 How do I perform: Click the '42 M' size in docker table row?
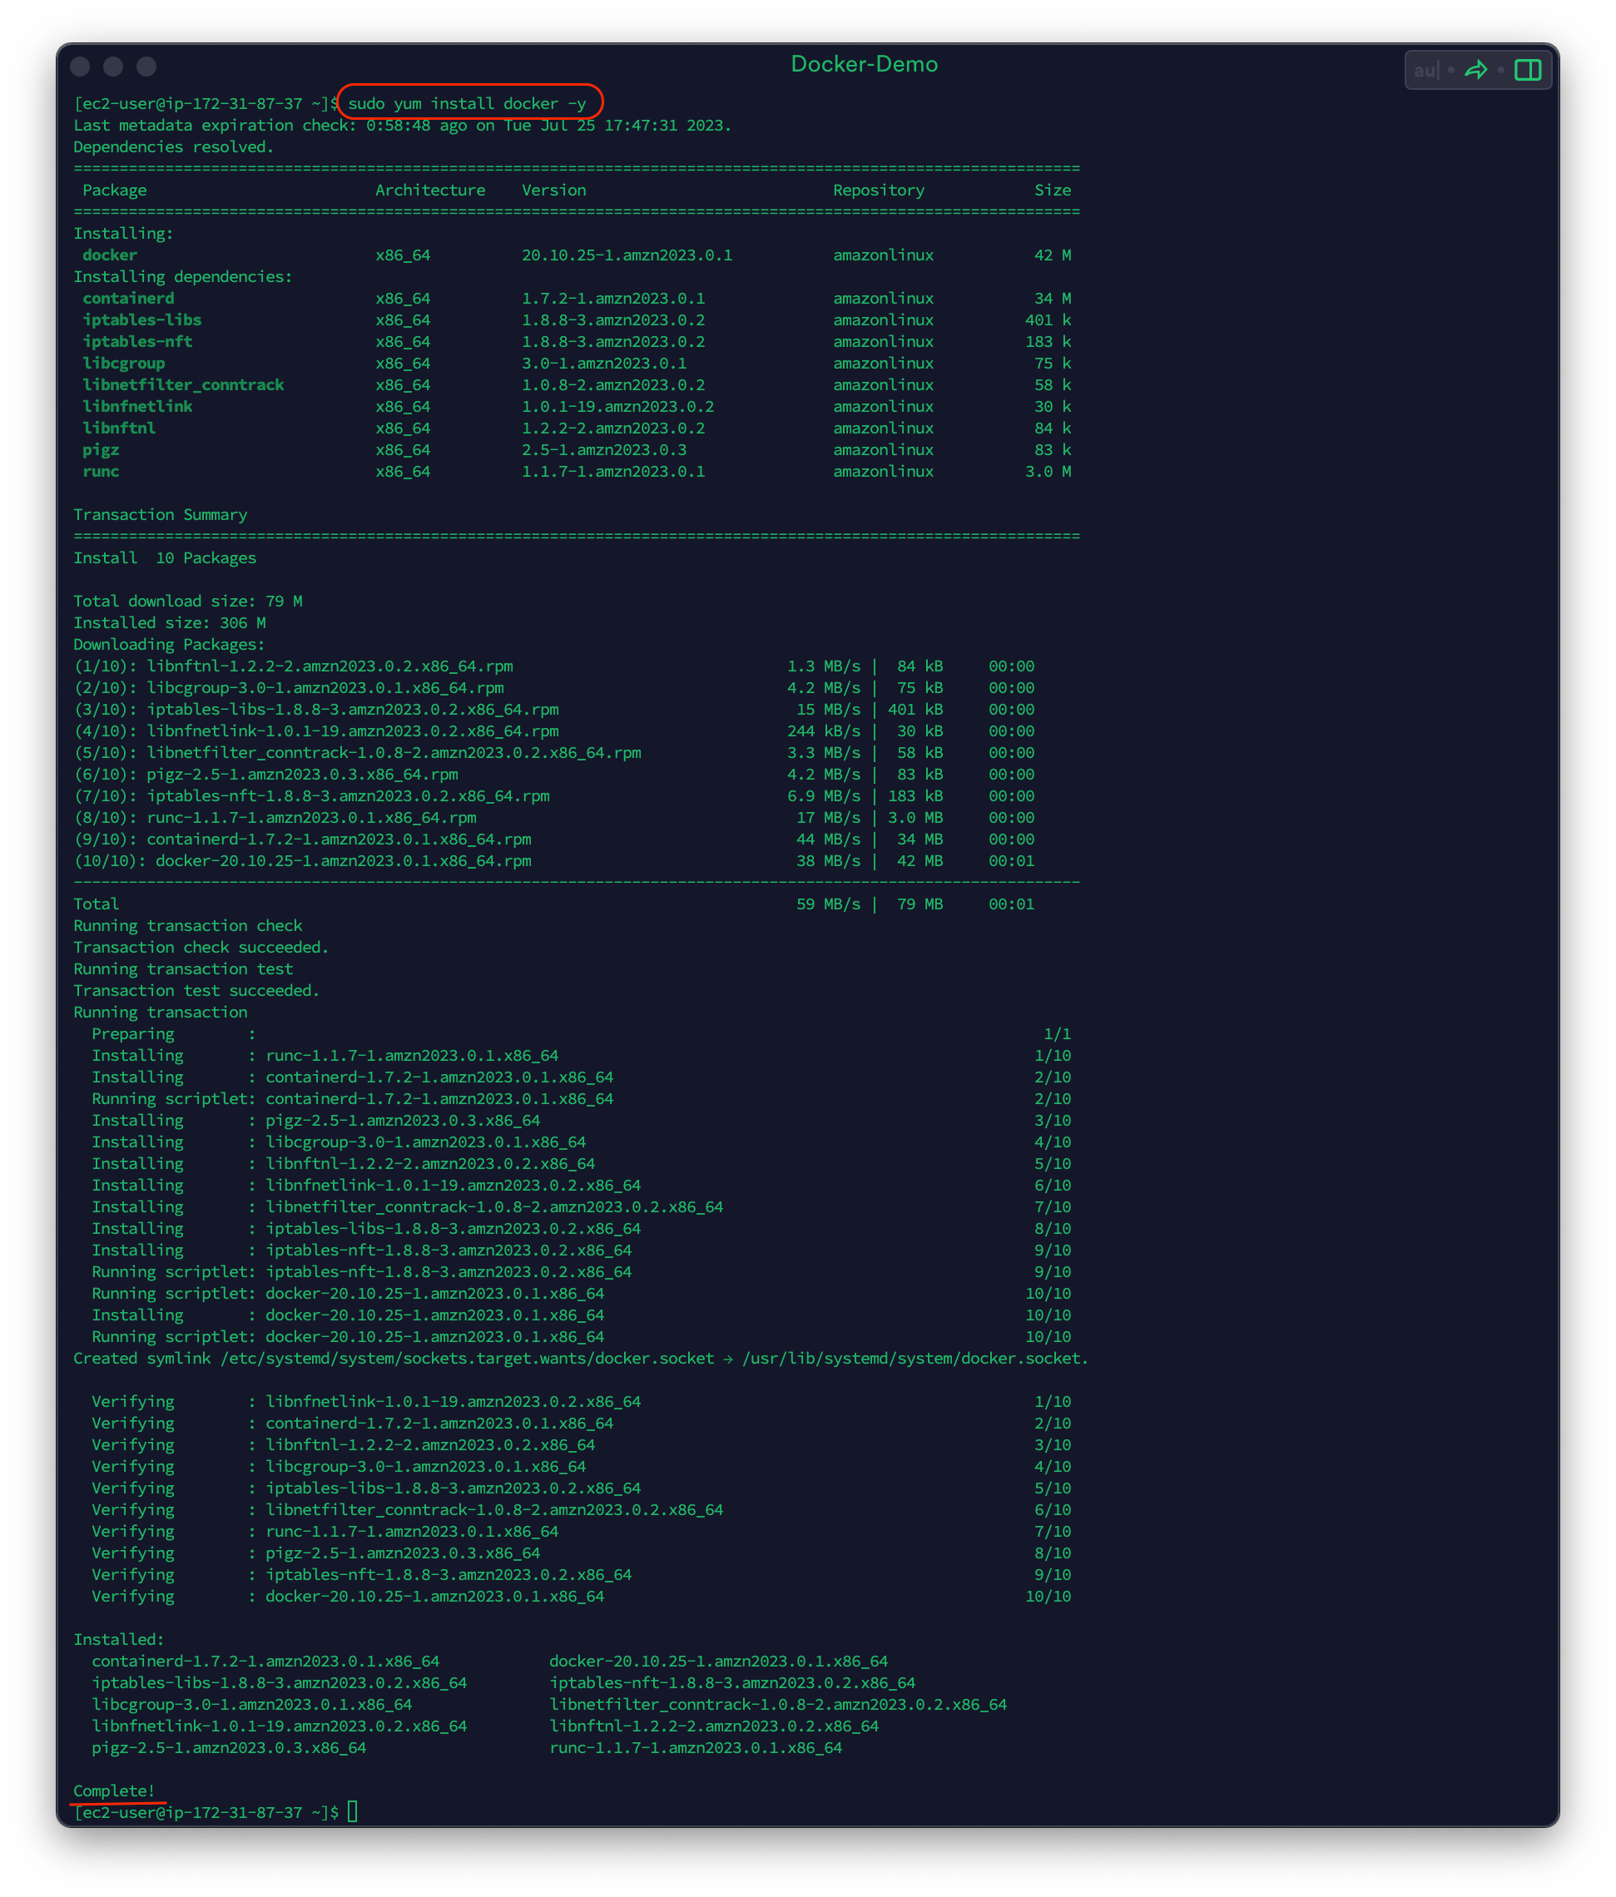(1053, 255)
